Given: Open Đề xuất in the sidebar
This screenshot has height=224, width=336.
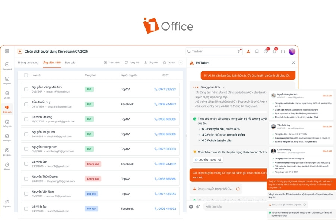Looking at the screenshot, I should (7, 95).
